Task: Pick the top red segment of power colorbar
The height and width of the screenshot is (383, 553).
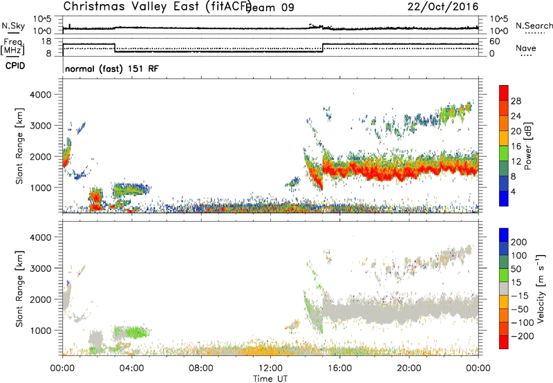Action: 504,93
